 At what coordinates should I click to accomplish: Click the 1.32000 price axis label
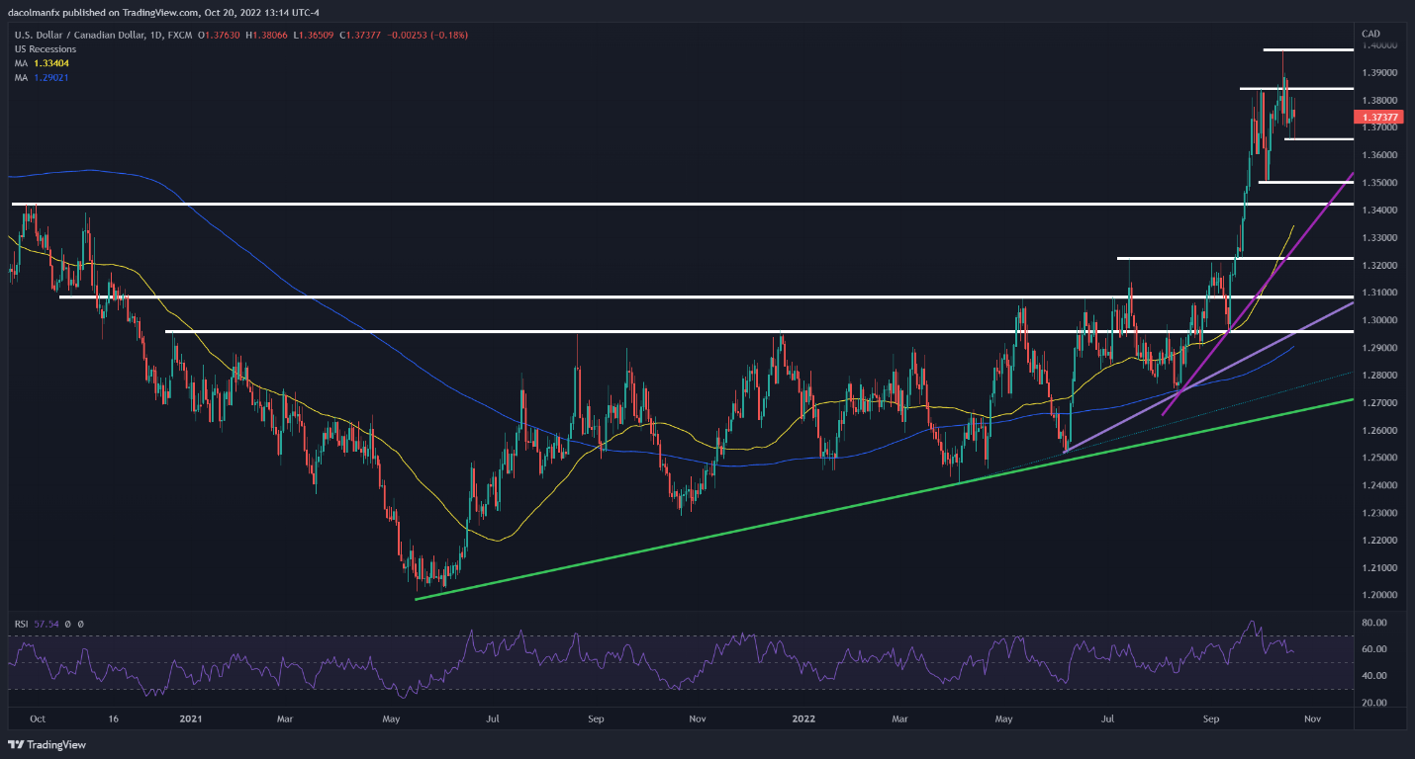point(1378,266)
